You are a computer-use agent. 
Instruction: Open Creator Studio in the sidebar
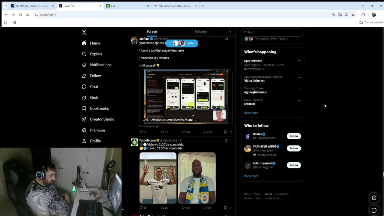coord(98,119)
